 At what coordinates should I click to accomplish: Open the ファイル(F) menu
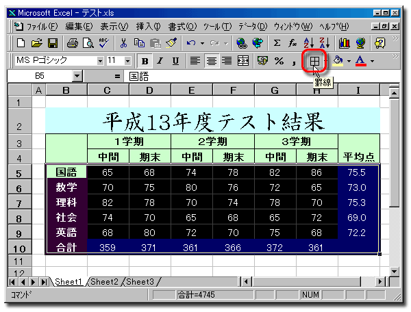tap(42, 27)
